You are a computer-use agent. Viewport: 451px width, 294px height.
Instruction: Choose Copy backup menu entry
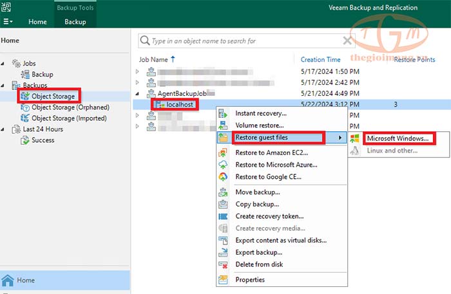pos(257,204)
